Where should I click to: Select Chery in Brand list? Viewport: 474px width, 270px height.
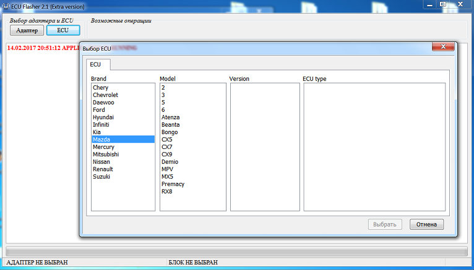click(x=123, y=88)
